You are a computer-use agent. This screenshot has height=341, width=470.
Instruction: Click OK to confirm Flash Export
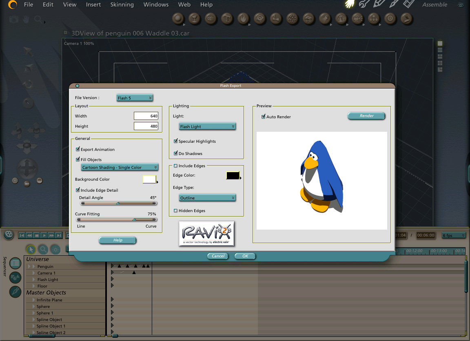245,256
